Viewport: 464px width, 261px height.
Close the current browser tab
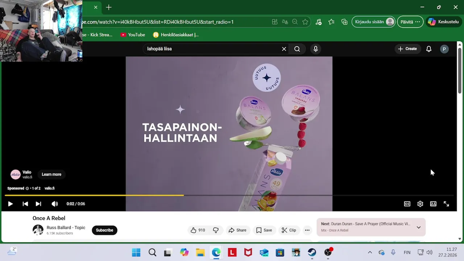click(x=96, y=7)
